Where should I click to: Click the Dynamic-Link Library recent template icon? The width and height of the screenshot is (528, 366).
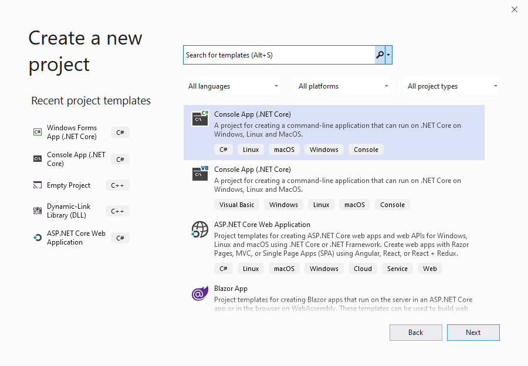tap(38, 211)
